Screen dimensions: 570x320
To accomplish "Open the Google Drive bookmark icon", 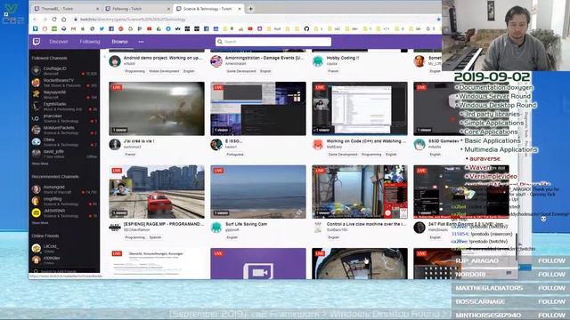I will pyautogui.click(x=159, y=28).
